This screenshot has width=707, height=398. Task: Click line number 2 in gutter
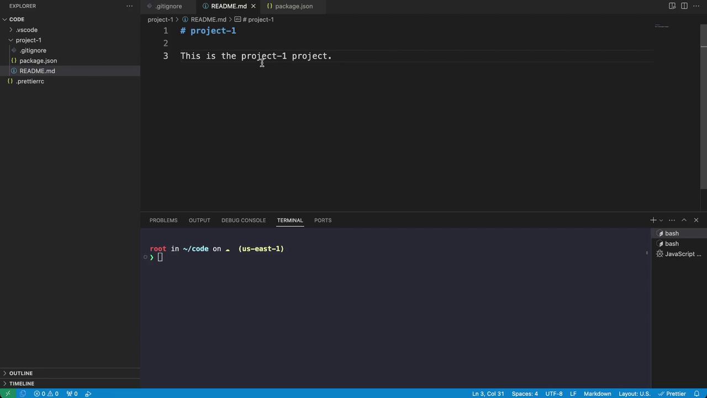coord(165,43)
